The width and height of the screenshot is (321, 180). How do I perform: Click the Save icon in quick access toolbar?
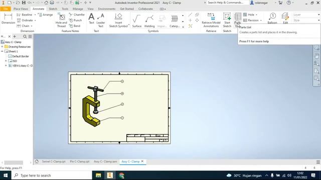pyautogui.click(x=24, y=2)
